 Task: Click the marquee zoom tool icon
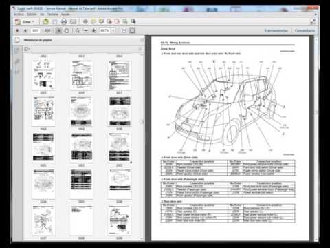[78, 30]
